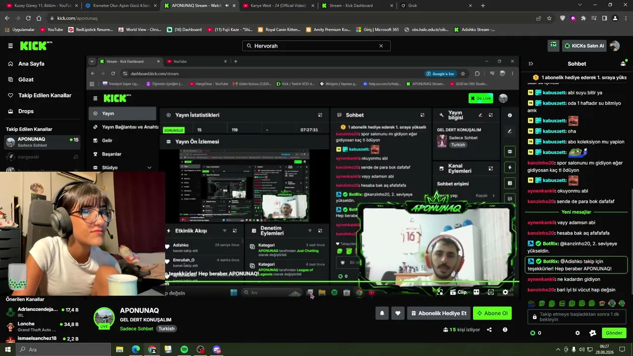The image size is (633, 356).
Task: Toggle the browser side panel
Action: (604, 18)
